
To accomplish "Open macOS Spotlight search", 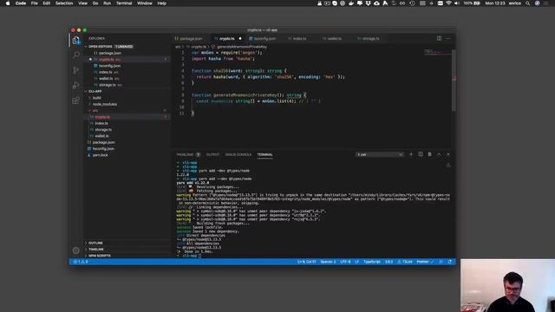I will [527, 3].
